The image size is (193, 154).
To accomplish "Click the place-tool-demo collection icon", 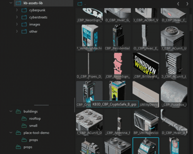I will pyautogui.click(x=19, y=133).
